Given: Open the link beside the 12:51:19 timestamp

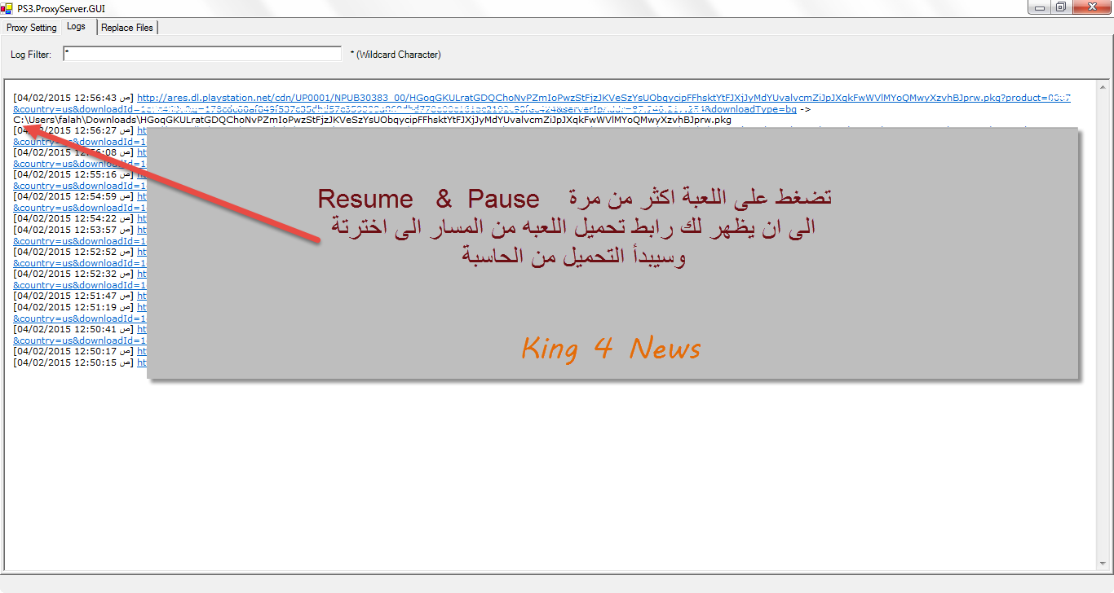Looking at the screenshot, I should [x=141, y=307].
